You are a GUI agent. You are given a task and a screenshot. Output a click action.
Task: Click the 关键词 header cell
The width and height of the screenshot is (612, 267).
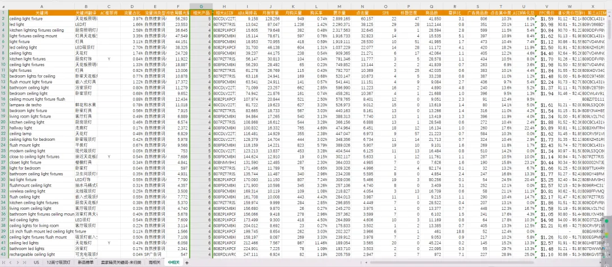[41, 12]
